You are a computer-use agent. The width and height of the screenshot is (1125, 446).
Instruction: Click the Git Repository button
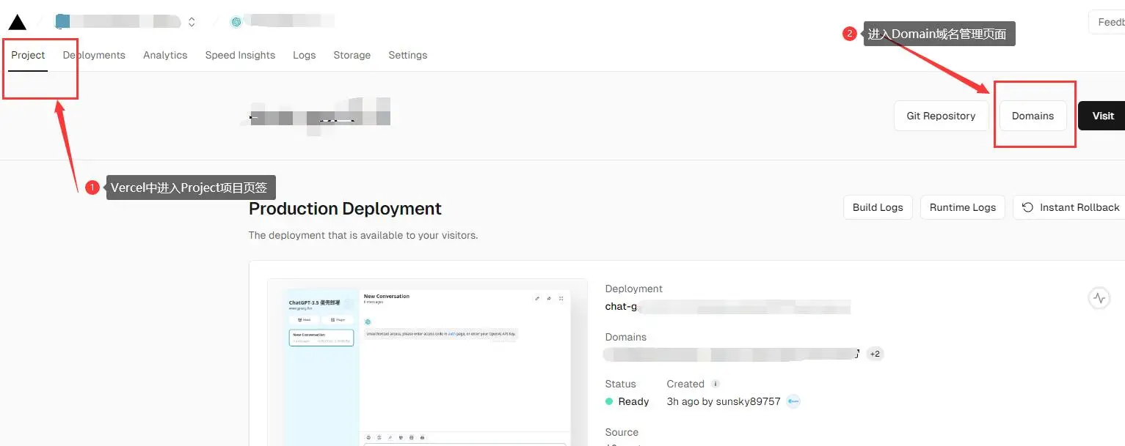[941, 116]
